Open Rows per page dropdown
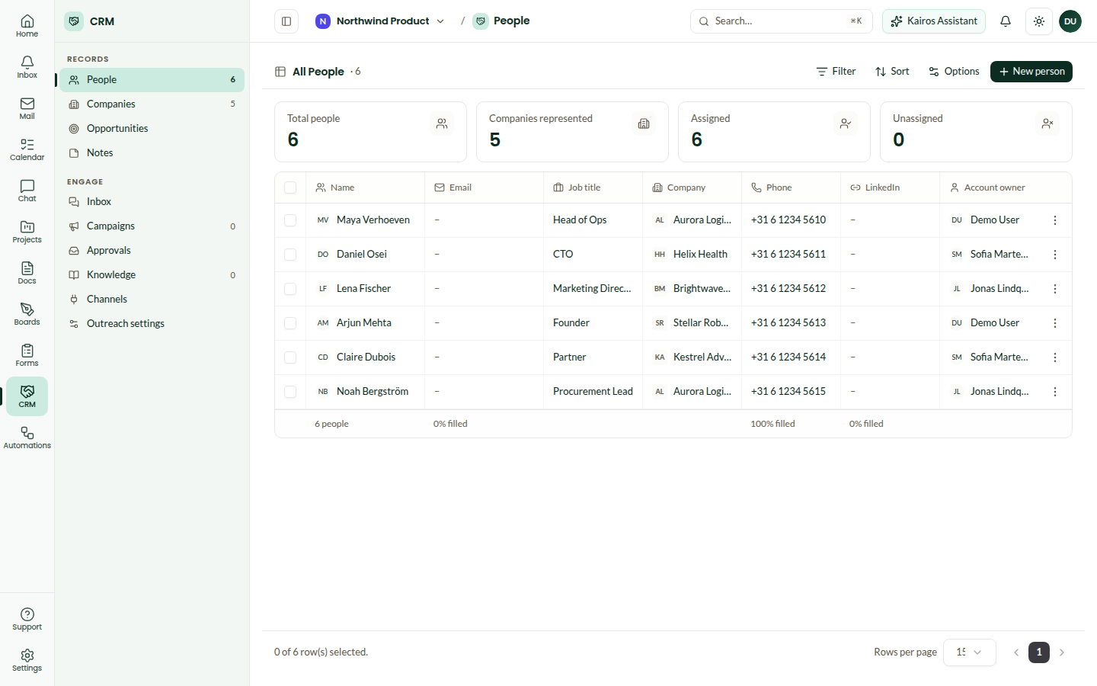Image resolution: width=1097 pixels, height=686 pixels. pyautogui.click(x=969, y=652)
